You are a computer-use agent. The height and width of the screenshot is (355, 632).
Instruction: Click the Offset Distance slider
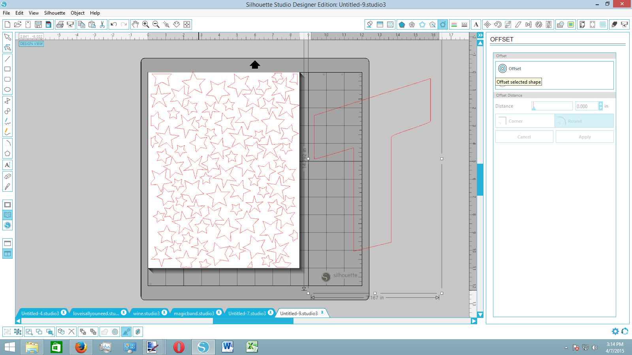(x=552, y=106)
